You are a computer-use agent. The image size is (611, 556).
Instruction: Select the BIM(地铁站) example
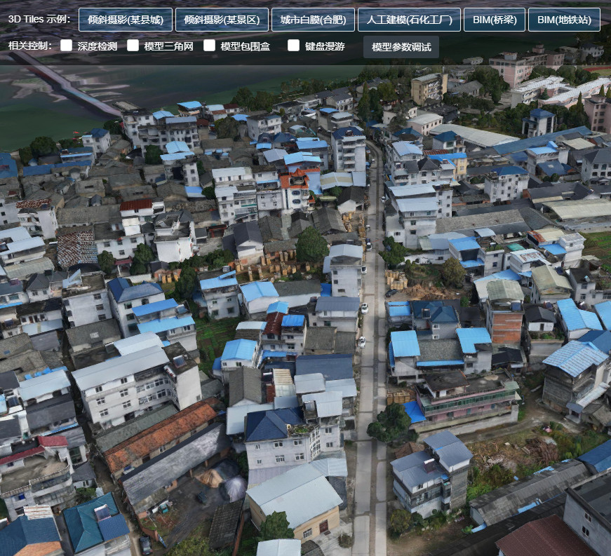pos(564,20)
